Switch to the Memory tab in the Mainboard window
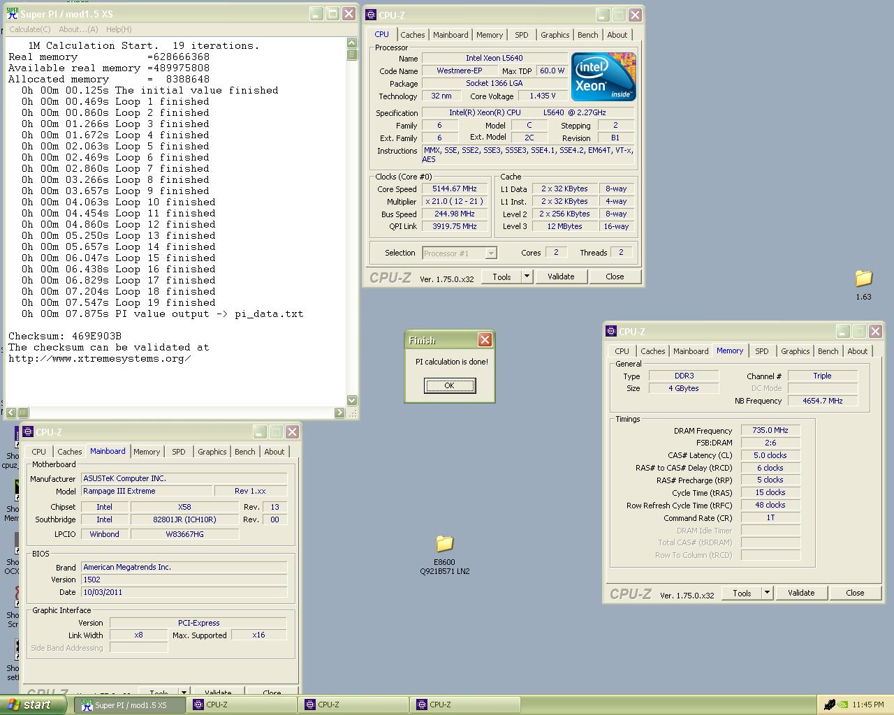Viewport: 894px width, 715px height. pos(147,452)
